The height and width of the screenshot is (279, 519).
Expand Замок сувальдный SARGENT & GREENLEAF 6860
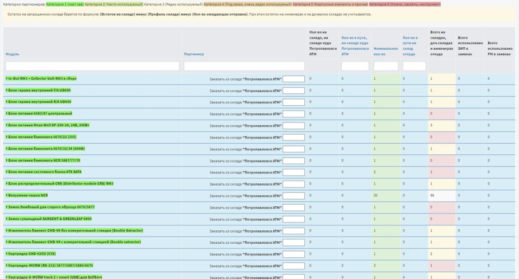(x=49, y=219)
